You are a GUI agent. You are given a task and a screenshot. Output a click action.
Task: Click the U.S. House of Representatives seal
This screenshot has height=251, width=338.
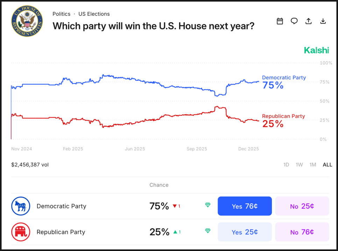[x=27, y=21]
